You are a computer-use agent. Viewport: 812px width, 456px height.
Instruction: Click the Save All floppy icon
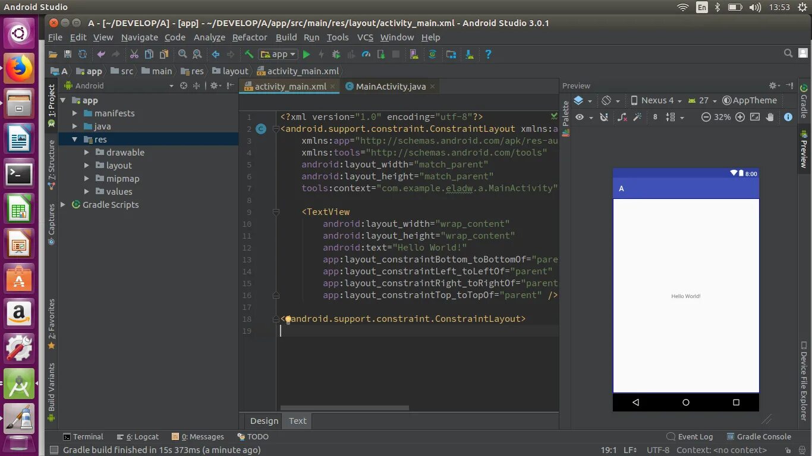68,54
